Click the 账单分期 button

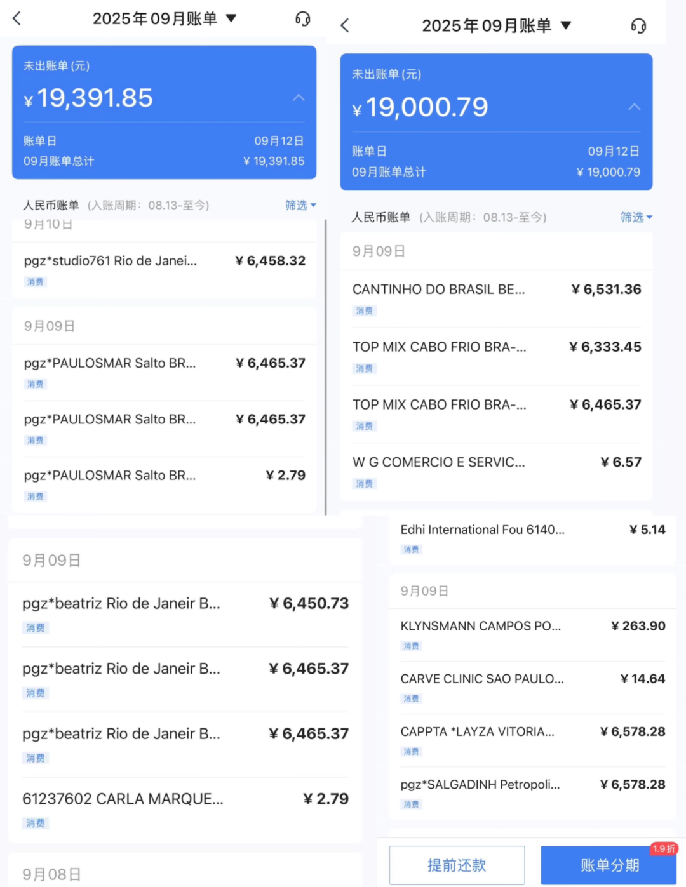609,865
